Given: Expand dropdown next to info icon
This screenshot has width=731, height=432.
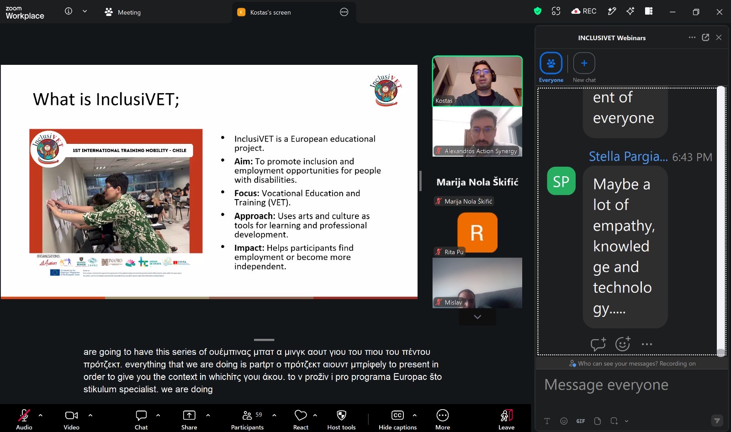Looking at the screenshot, I should click(85, 11).
